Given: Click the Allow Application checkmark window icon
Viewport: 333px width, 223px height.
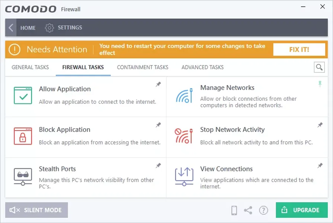Looking at the screenshot, I should click(x=23, y=96).
